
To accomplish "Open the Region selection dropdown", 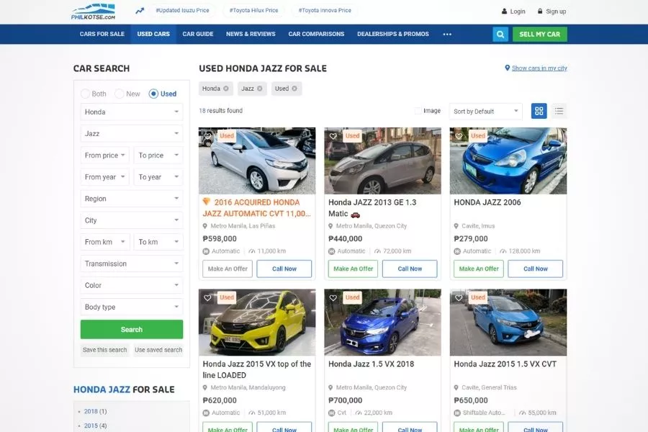I will 131,198.
